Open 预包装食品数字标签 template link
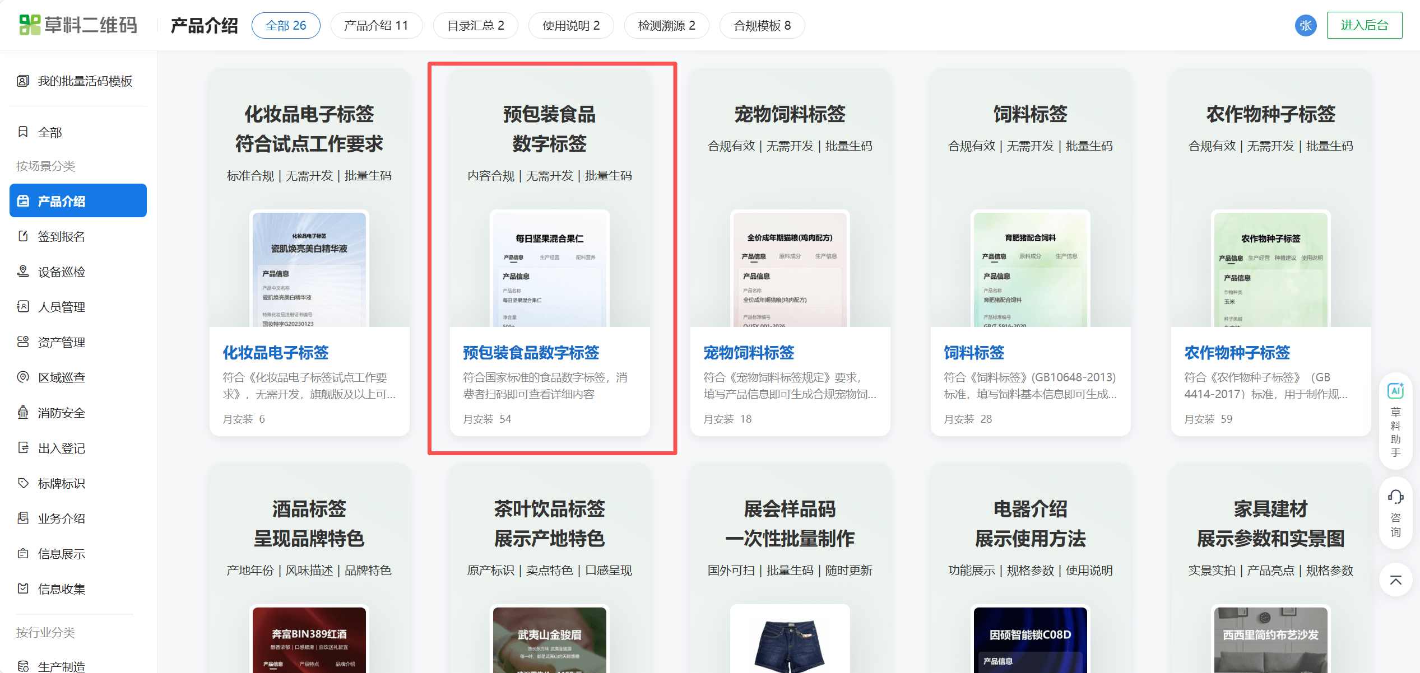 tap(530, 353)
